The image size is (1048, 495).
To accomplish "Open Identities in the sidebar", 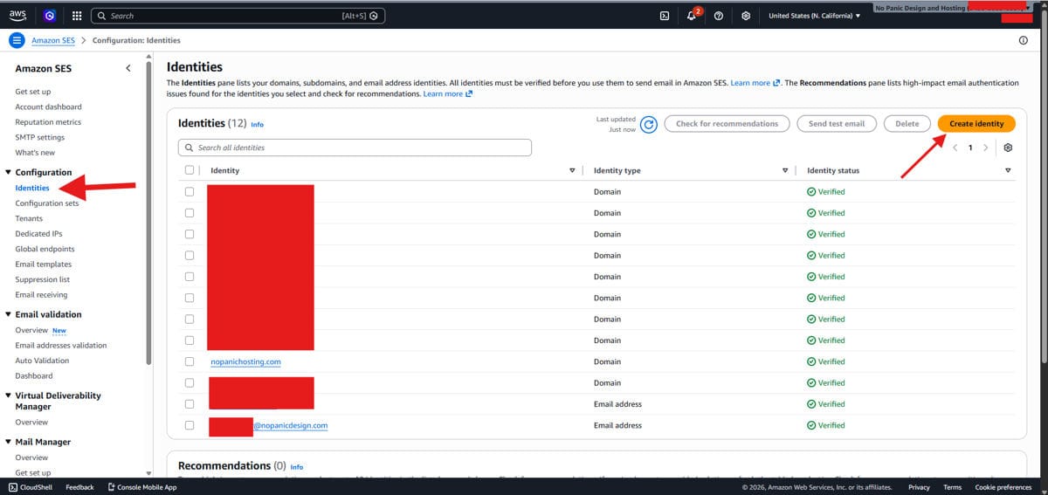I will [x=32, y=188].
